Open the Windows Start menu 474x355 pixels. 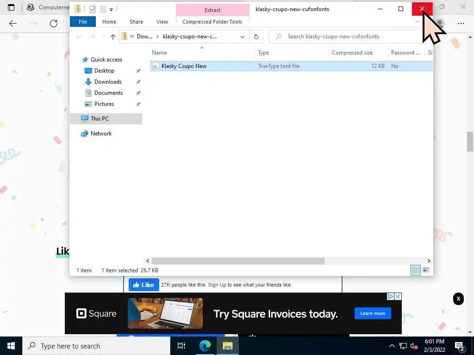(11, 346)
